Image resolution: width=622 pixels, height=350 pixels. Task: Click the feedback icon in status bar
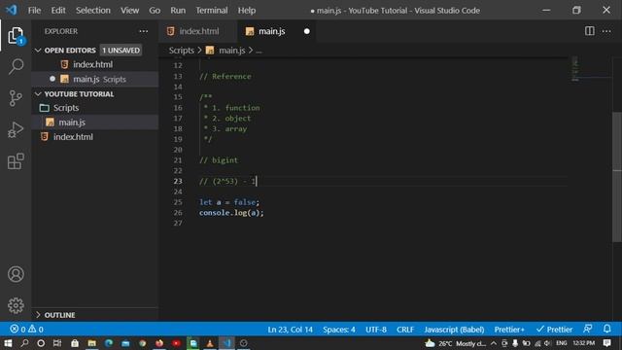click(587, 329)
